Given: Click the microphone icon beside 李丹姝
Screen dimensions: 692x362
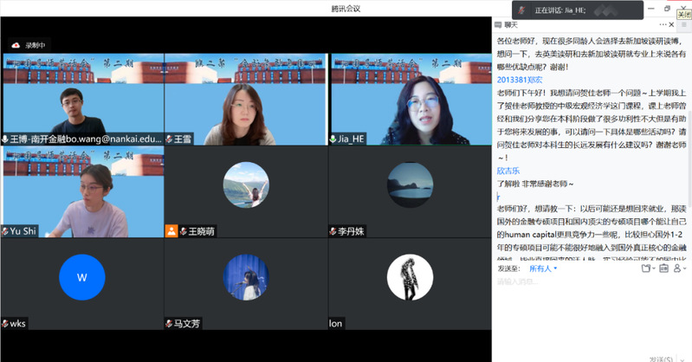Looking at the screenshot, I should pyautogui.click(x=333, y=231).
